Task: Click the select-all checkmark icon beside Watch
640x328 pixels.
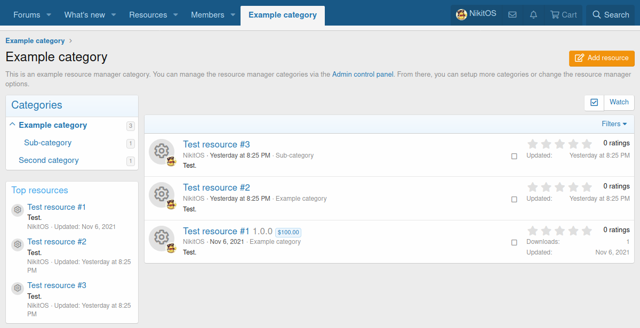Action: pos(594,102)
